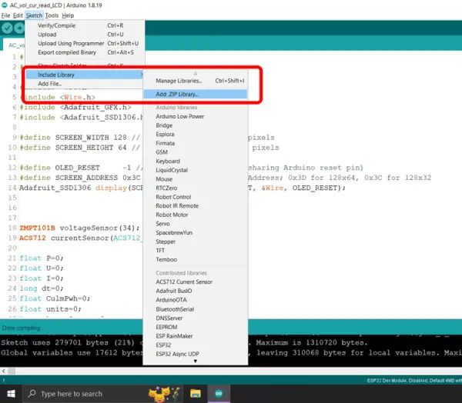The image size is (462, 403).
Task: Include the ArduinoOTA library
Action: point(196,300)
